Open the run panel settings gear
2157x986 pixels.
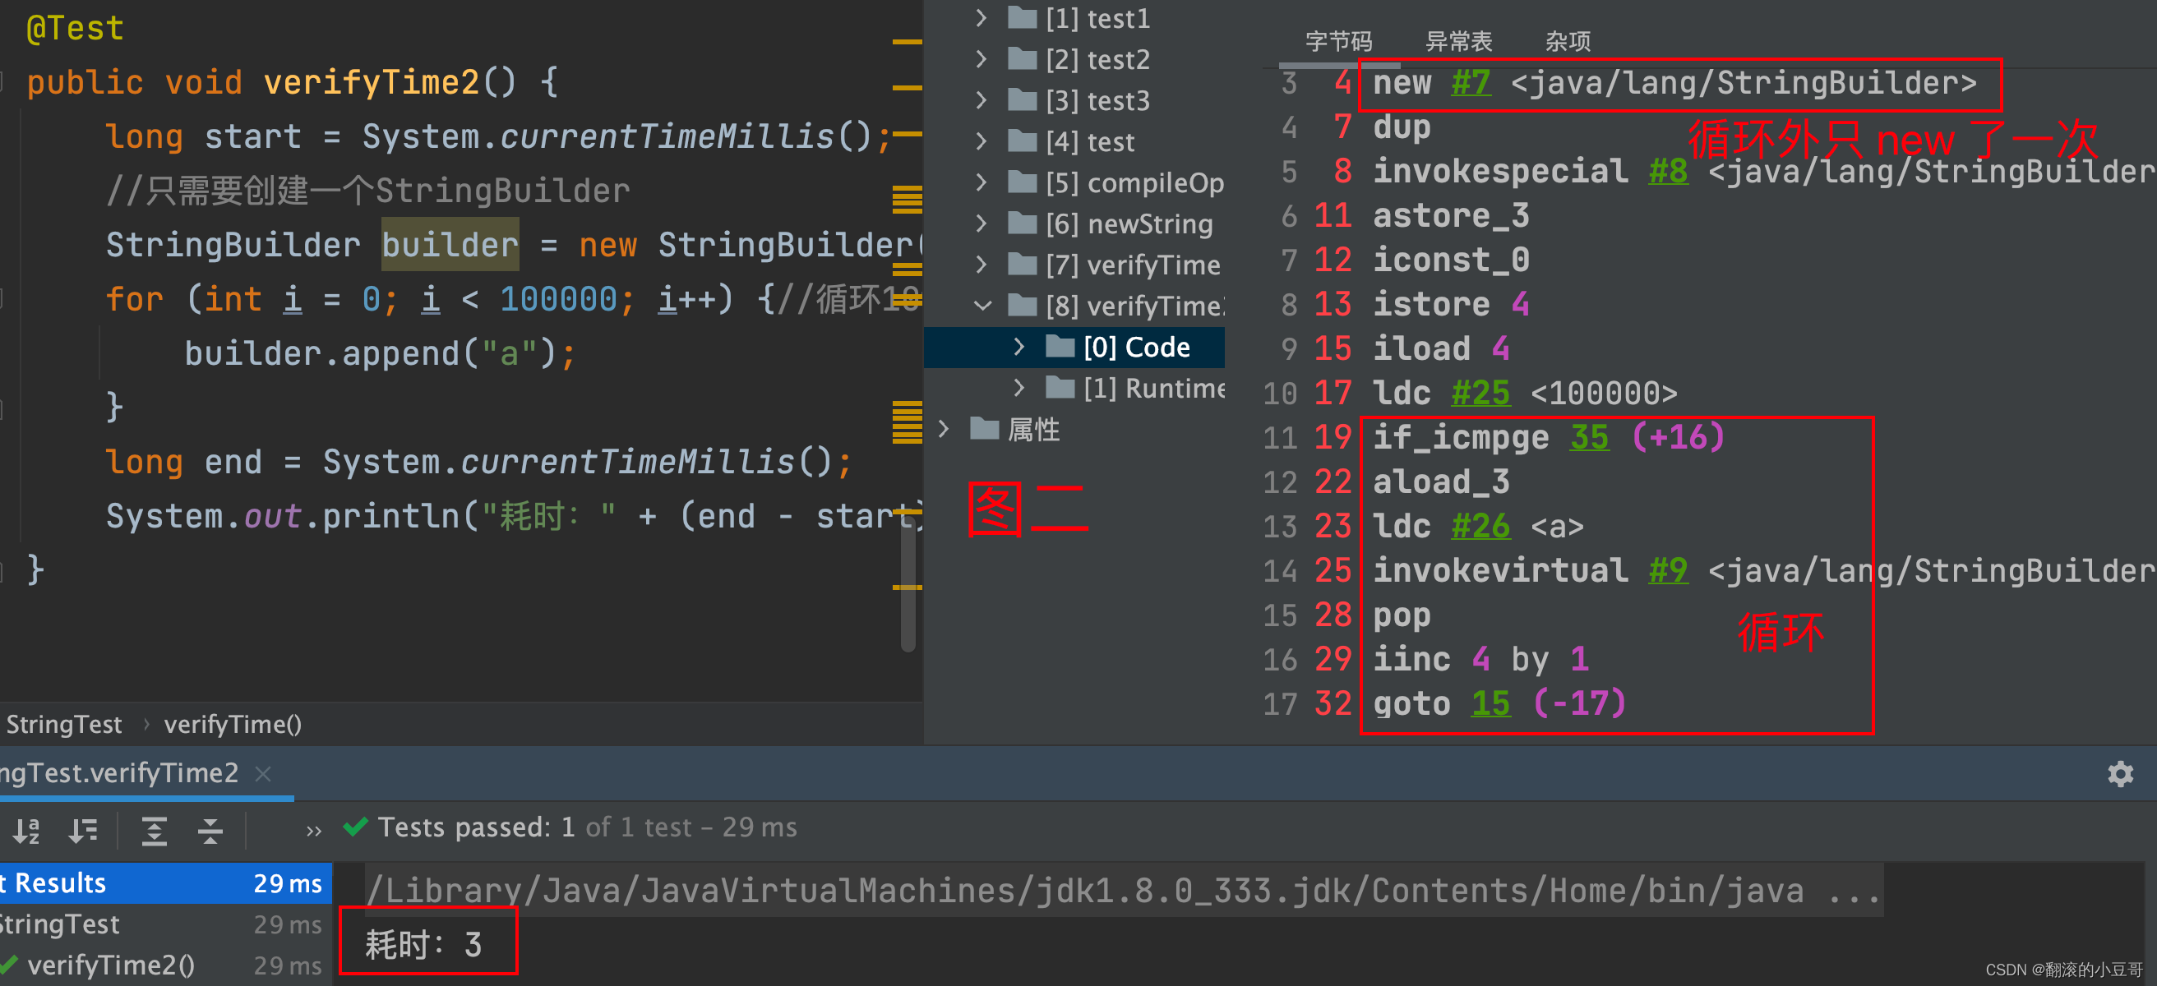[x=2119, y=773]
